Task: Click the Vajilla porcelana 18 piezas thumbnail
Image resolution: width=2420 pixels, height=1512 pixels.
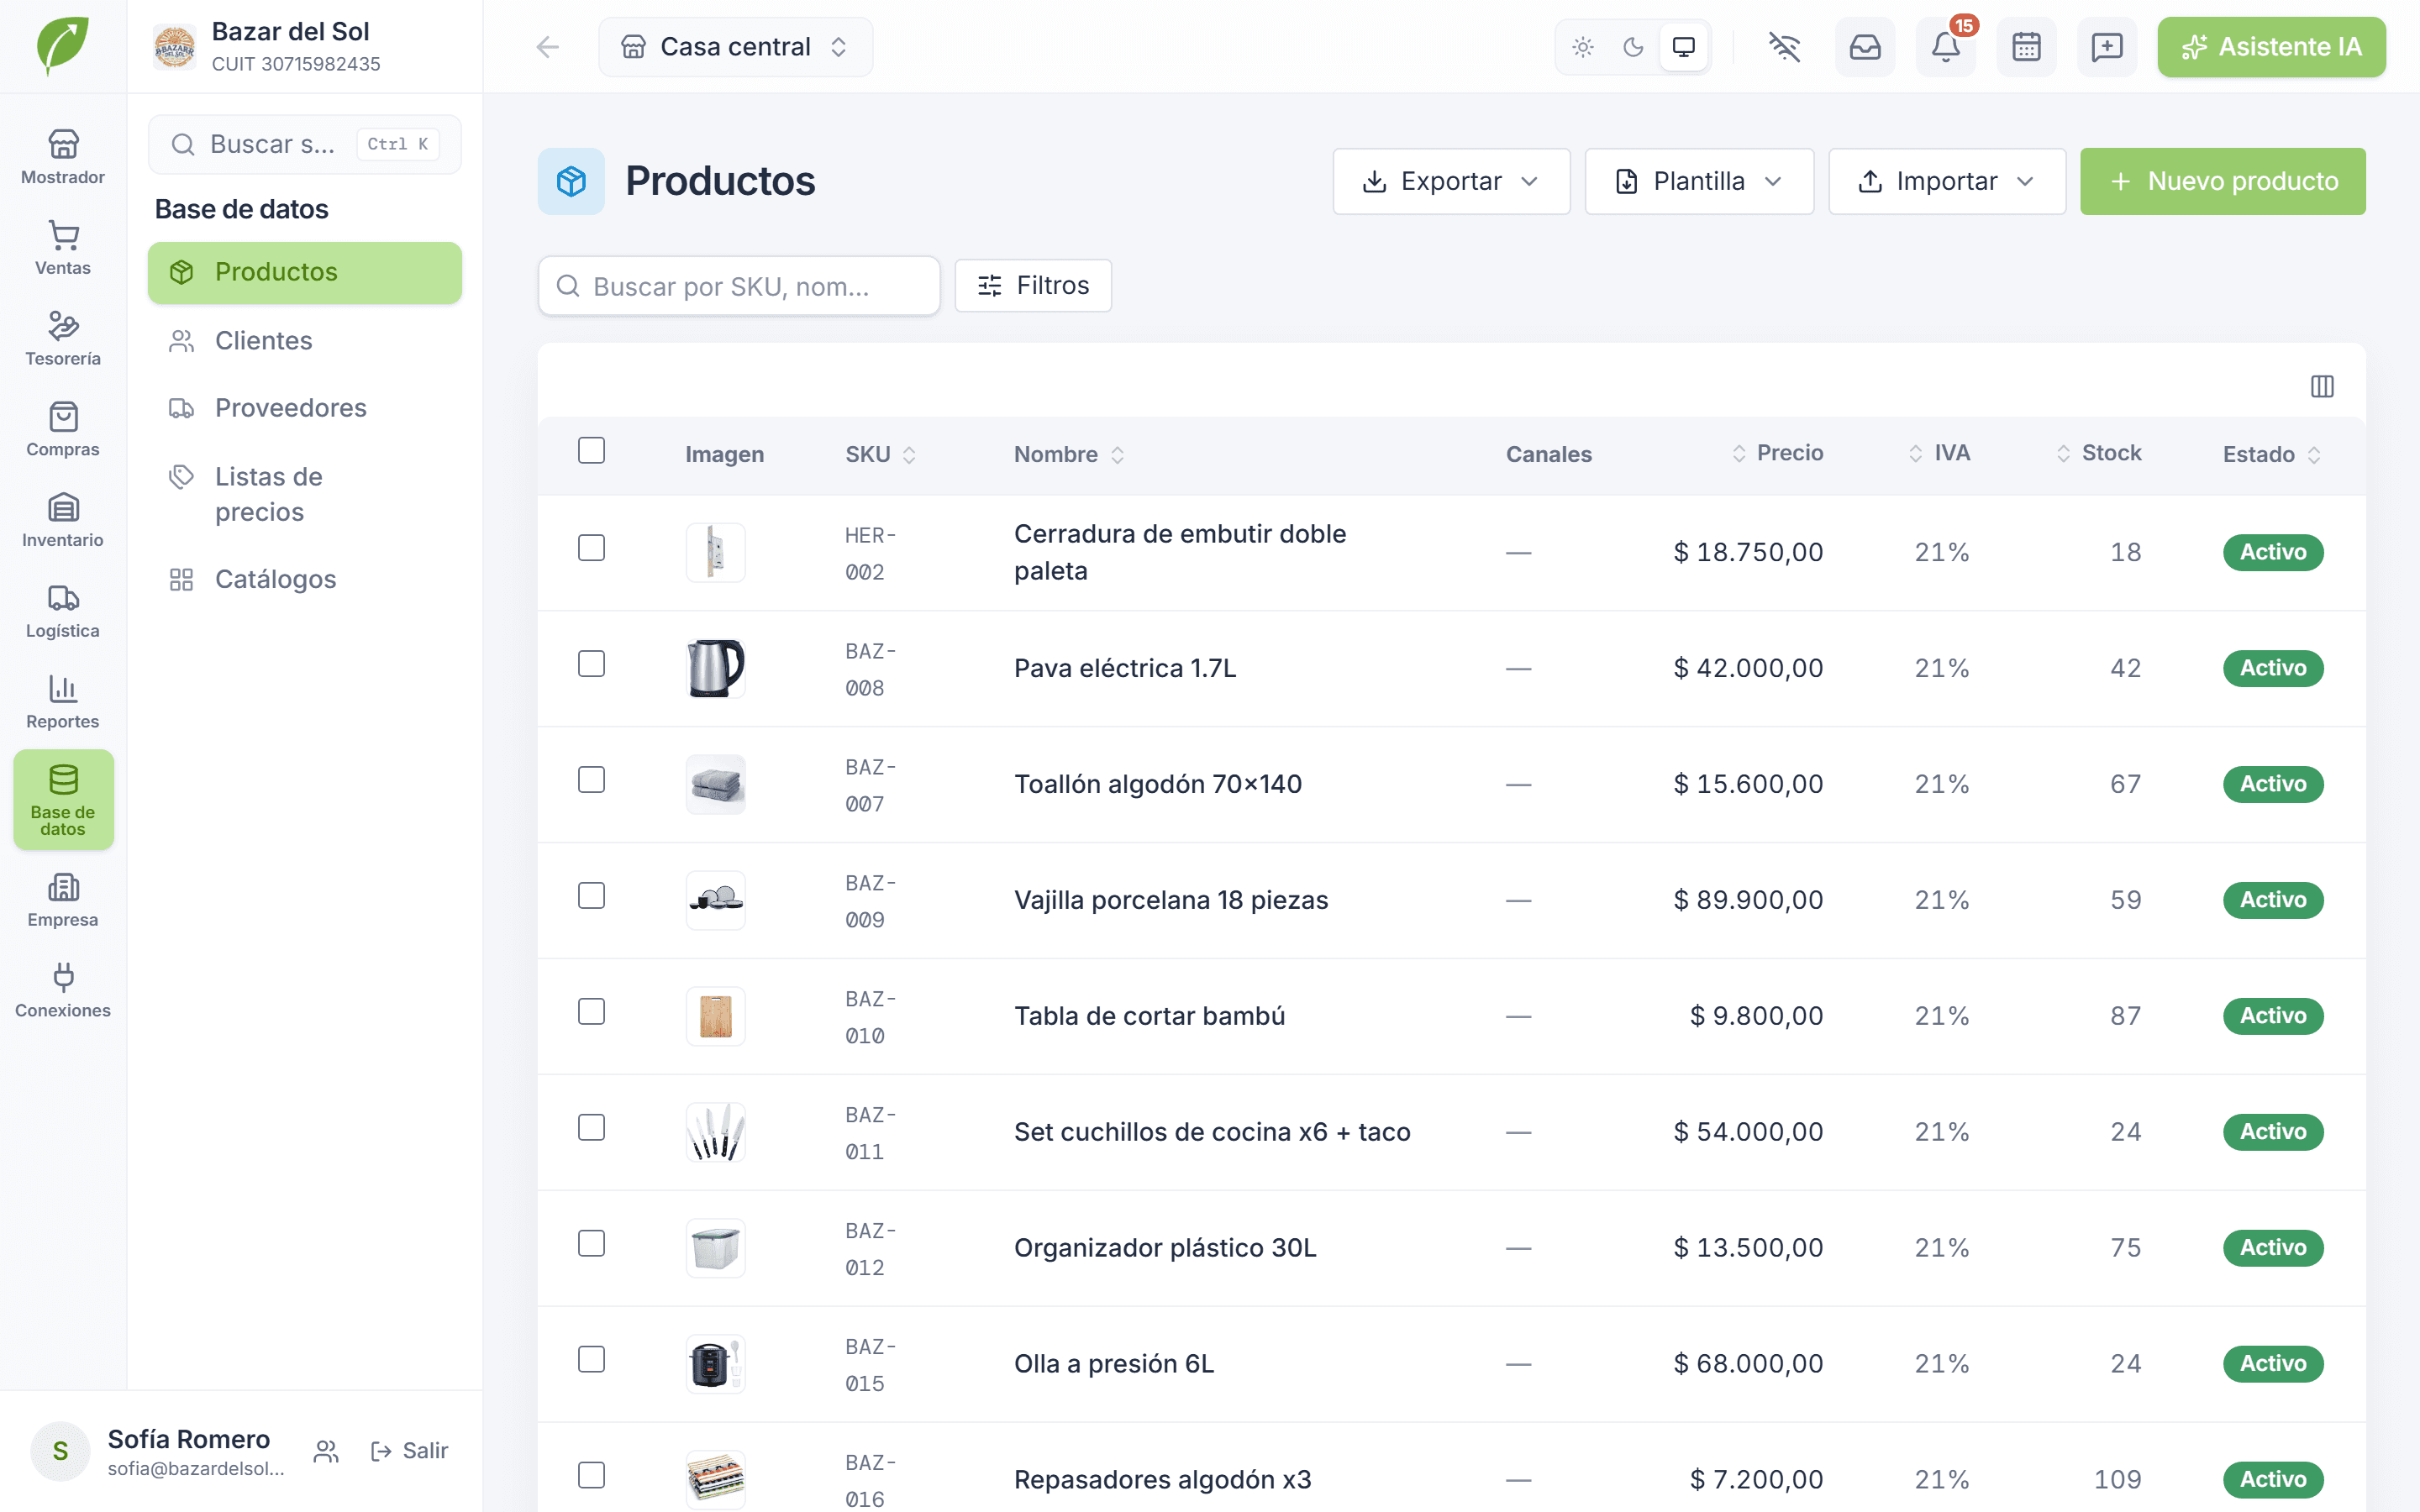Action: tap(715, 900)
